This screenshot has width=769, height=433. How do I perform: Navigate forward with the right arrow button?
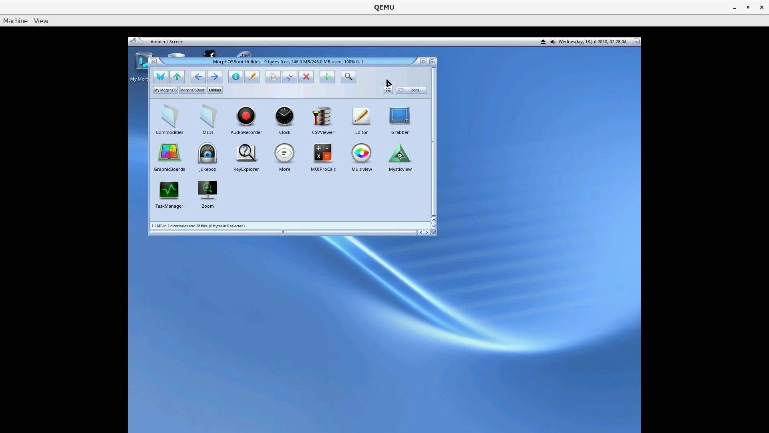(x=215, y=77)
